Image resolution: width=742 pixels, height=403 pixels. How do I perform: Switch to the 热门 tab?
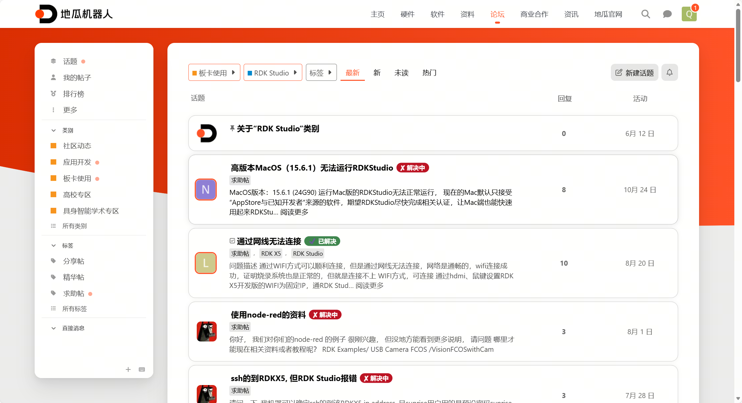tap(429, 73)
